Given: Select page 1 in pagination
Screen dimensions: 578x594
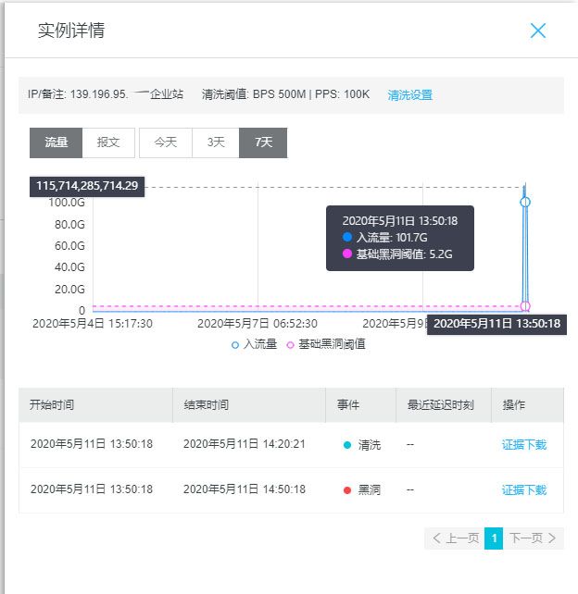Looking at the screenshot, I should 494,538.
